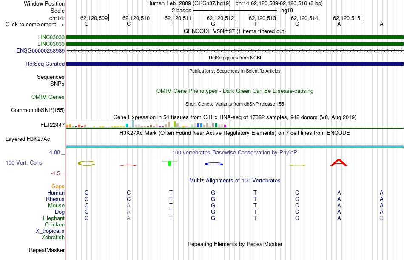Open the H3K27Ac Mark ENCODE track title
The image size is (404, 260).
pos(235,133)
